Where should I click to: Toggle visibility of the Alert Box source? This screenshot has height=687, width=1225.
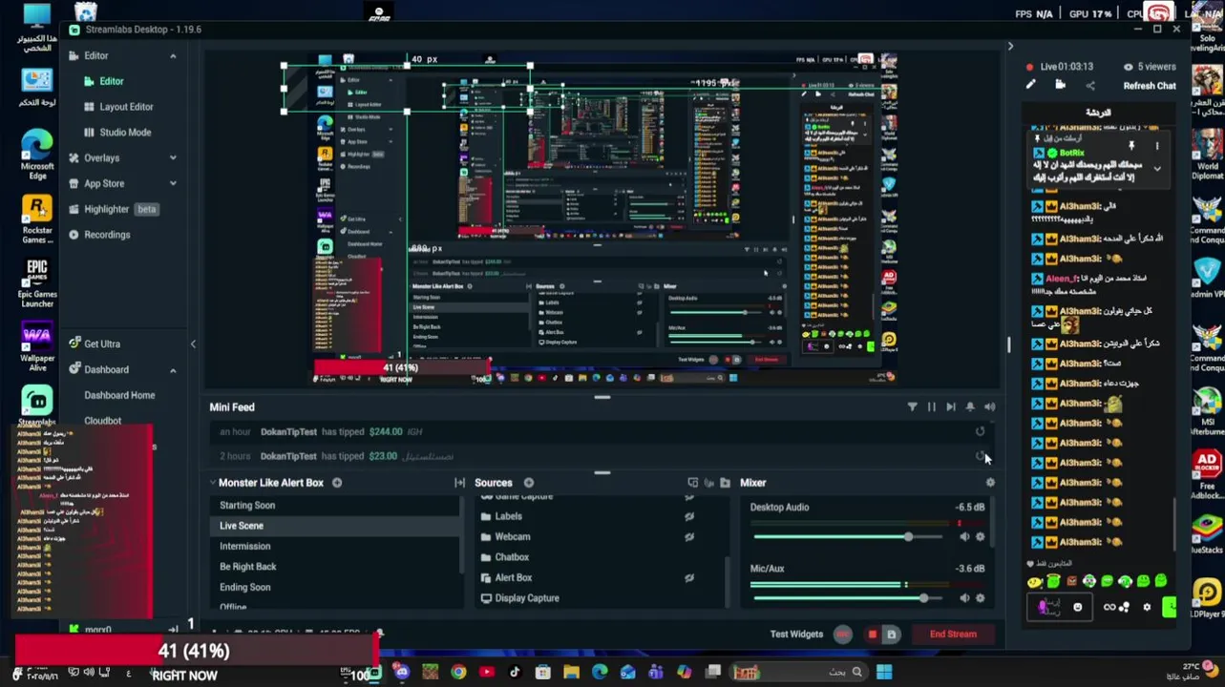coord(688,577)
